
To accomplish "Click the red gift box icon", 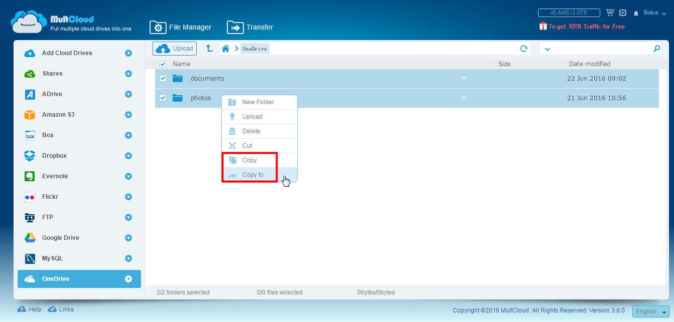I will [x=543, y=26].
